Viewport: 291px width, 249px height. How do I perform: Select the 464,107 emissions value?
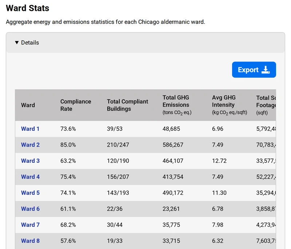pyautogui.click(x=173, y=161)
